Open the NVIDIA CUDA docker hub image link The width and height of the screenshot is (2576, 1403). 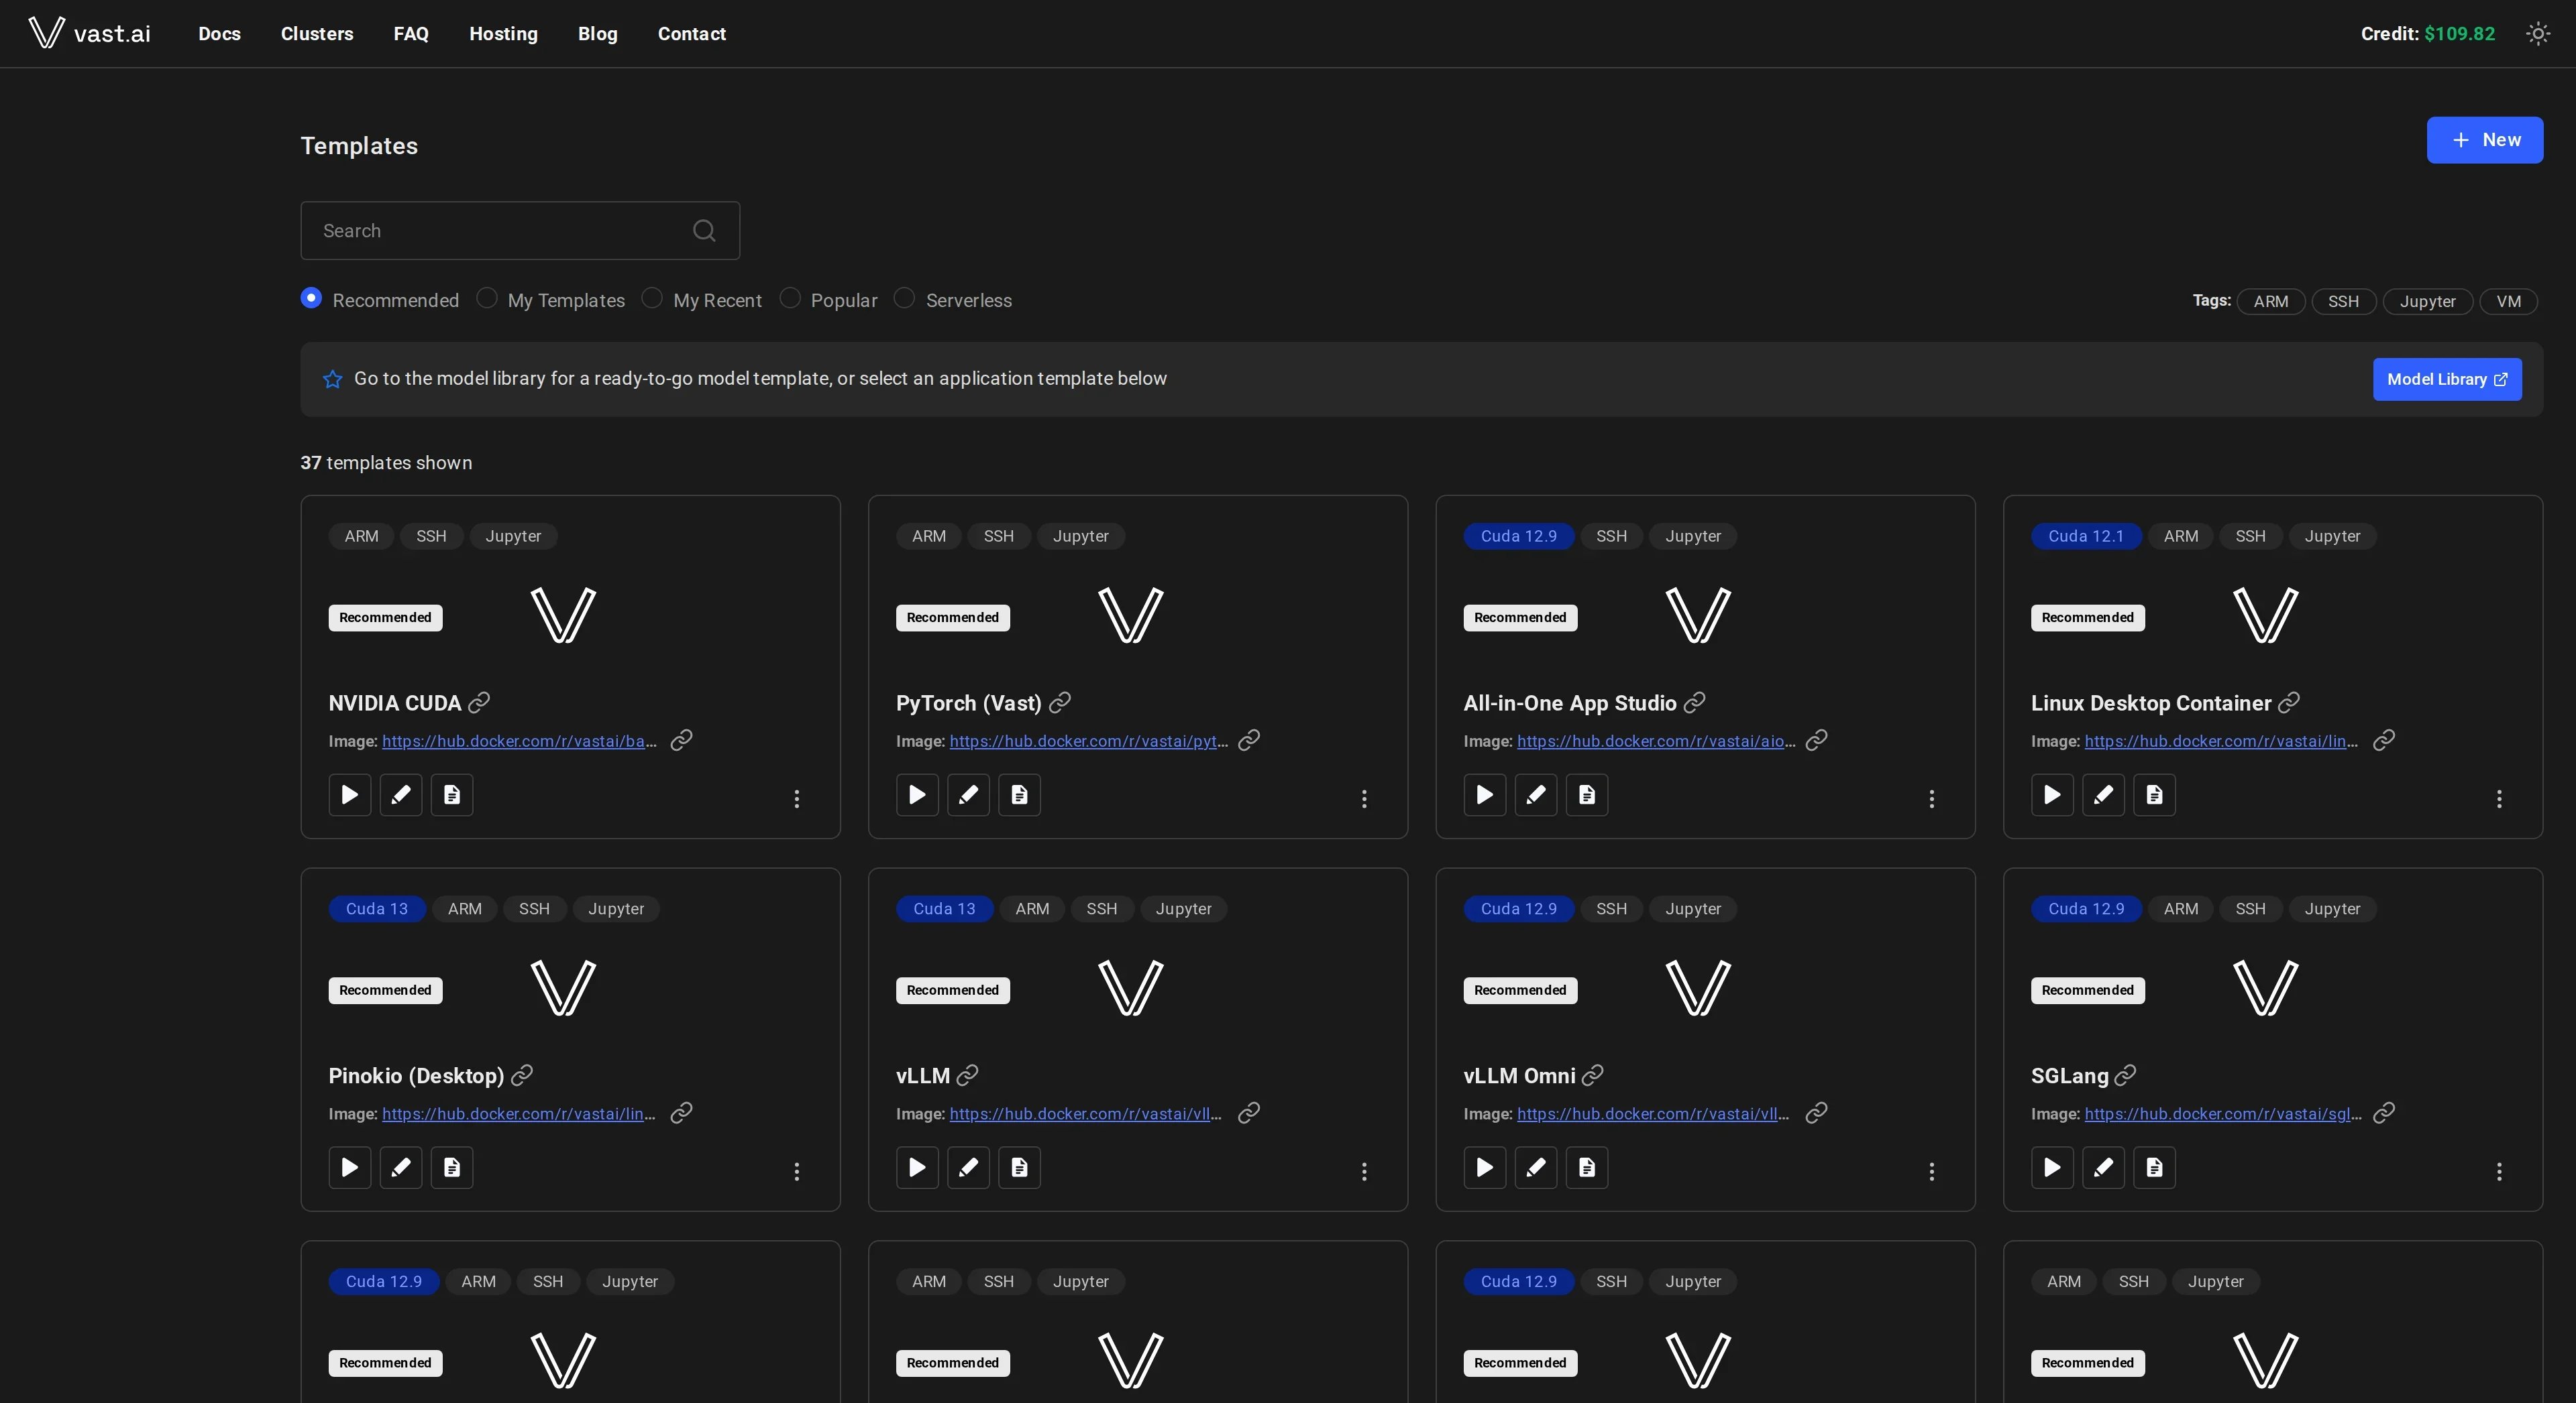[519, 741]
